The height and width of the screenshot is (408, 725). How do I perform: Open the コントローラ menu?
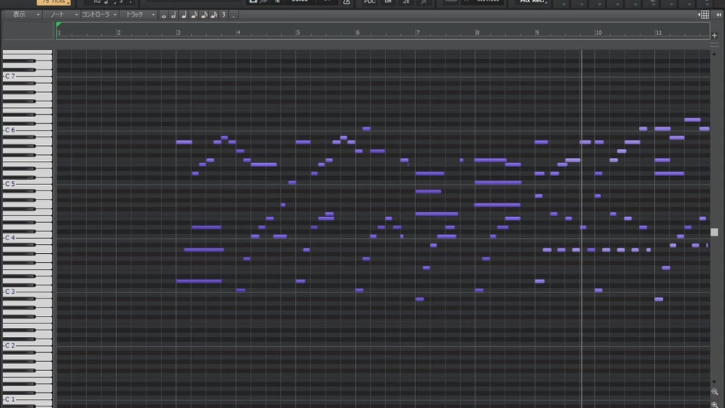click(99, 15)
